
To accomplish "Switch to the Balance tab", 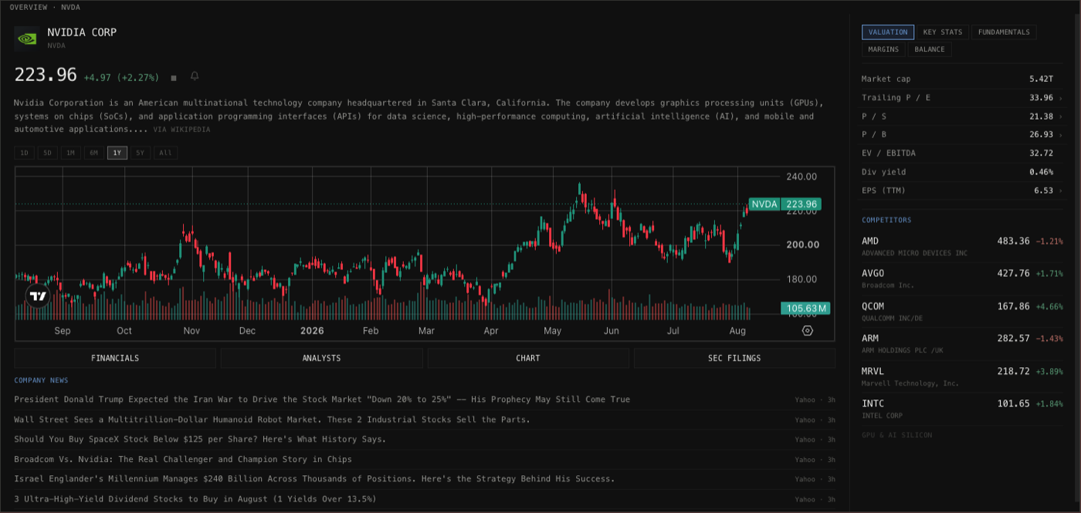I will (930, 49).
